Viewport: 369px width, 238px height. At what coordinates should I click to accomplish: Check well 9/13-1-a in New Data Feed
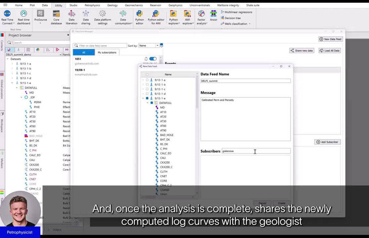click(x=147, y=80)
